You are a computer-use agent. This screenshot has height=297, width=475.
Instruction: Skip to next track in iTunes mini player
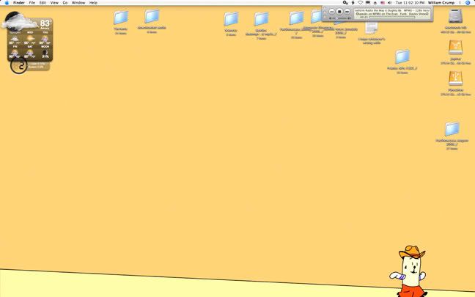347,12
